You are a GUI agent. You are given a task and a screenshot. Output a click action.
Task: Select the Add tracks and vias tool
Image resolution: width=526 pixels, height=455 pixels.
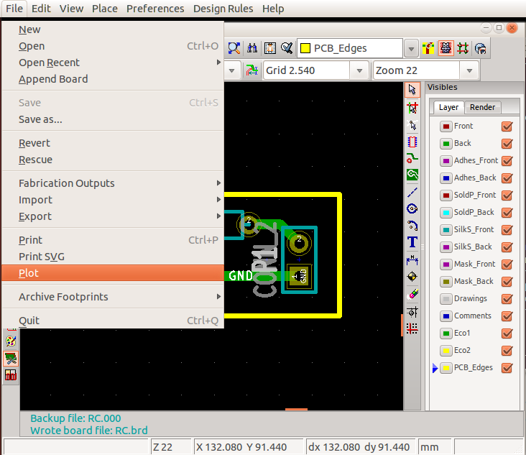(x=412, y=158)
